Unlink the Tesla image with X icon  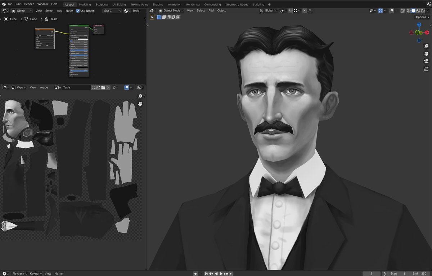pyautogui.click(x=108, y=87)
